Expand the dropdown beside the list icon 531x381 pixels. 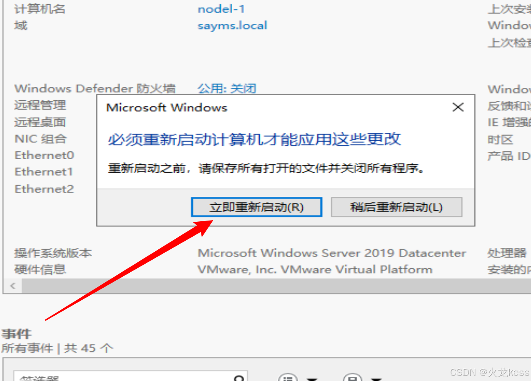tap(312, 379)
